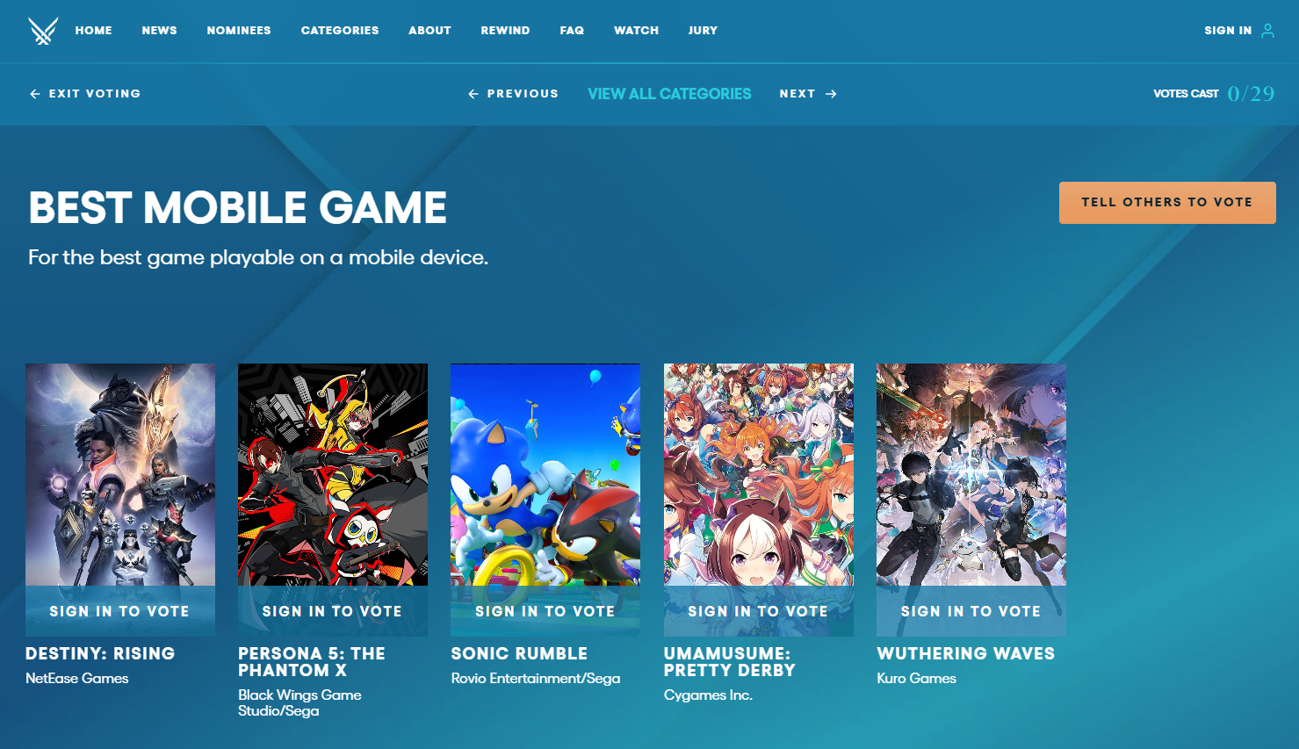This screenshot has width=1299, height=749.
Task: Open the Nominees menu item
Action: click(x=239, y=31)
